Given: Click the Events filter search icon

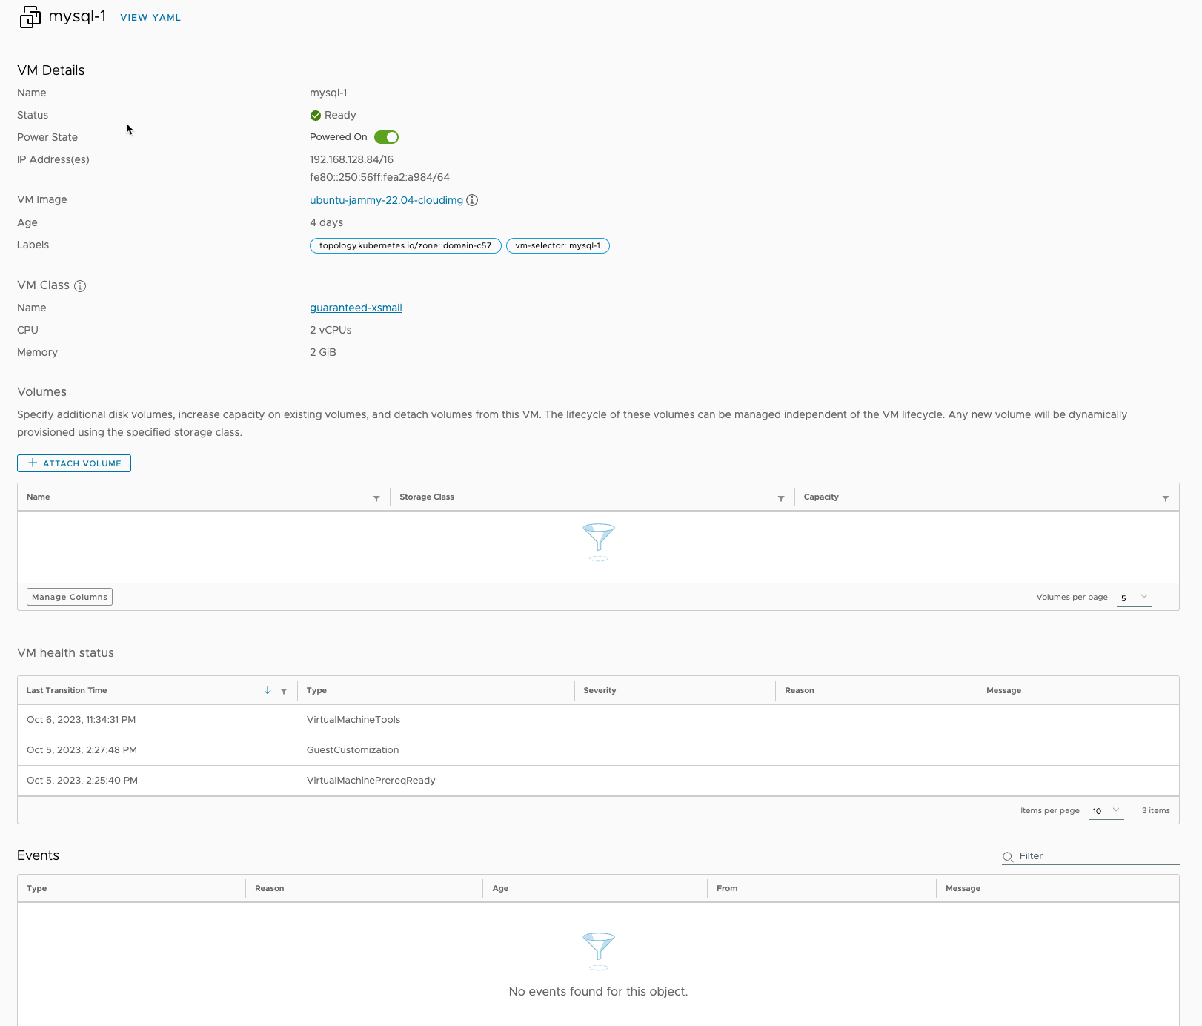Looking at the screenshot, I should tap(1008, 857).
